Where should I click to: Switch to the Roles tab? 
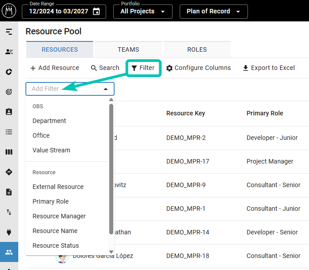[x=197, y=49]
